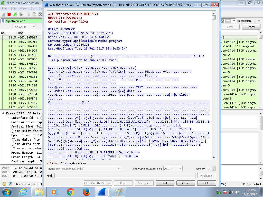Open capture options gear icon
263x197 pixels.
pyautogui.click(x=21, y=14)
